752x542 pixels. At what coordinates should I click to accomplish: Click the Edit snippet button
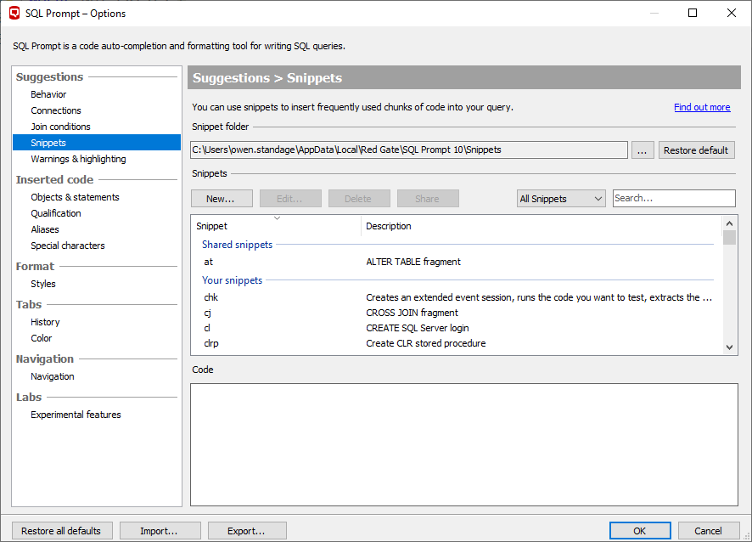point(290,199)
